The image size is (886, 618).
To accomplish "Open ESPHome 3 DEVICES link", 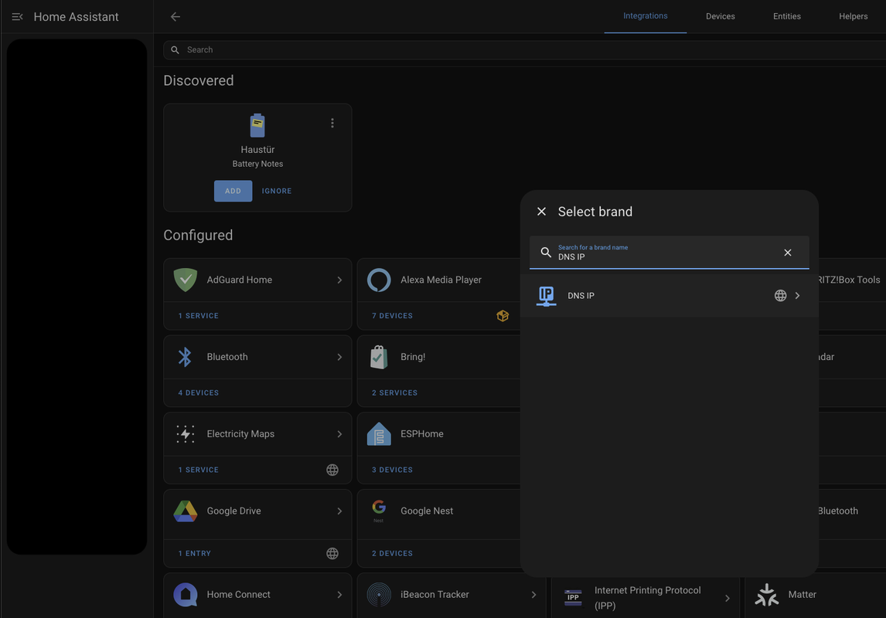I will [392, 470].
